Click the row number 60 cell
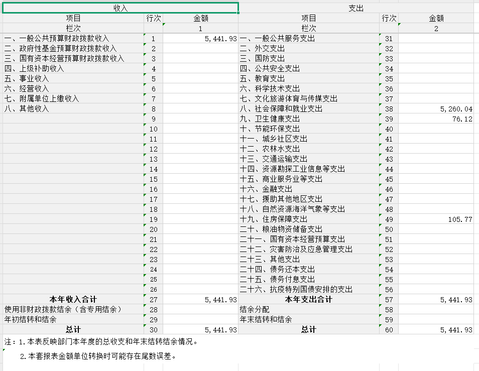This screenshot has width=479, height=371. click(389, 330)
